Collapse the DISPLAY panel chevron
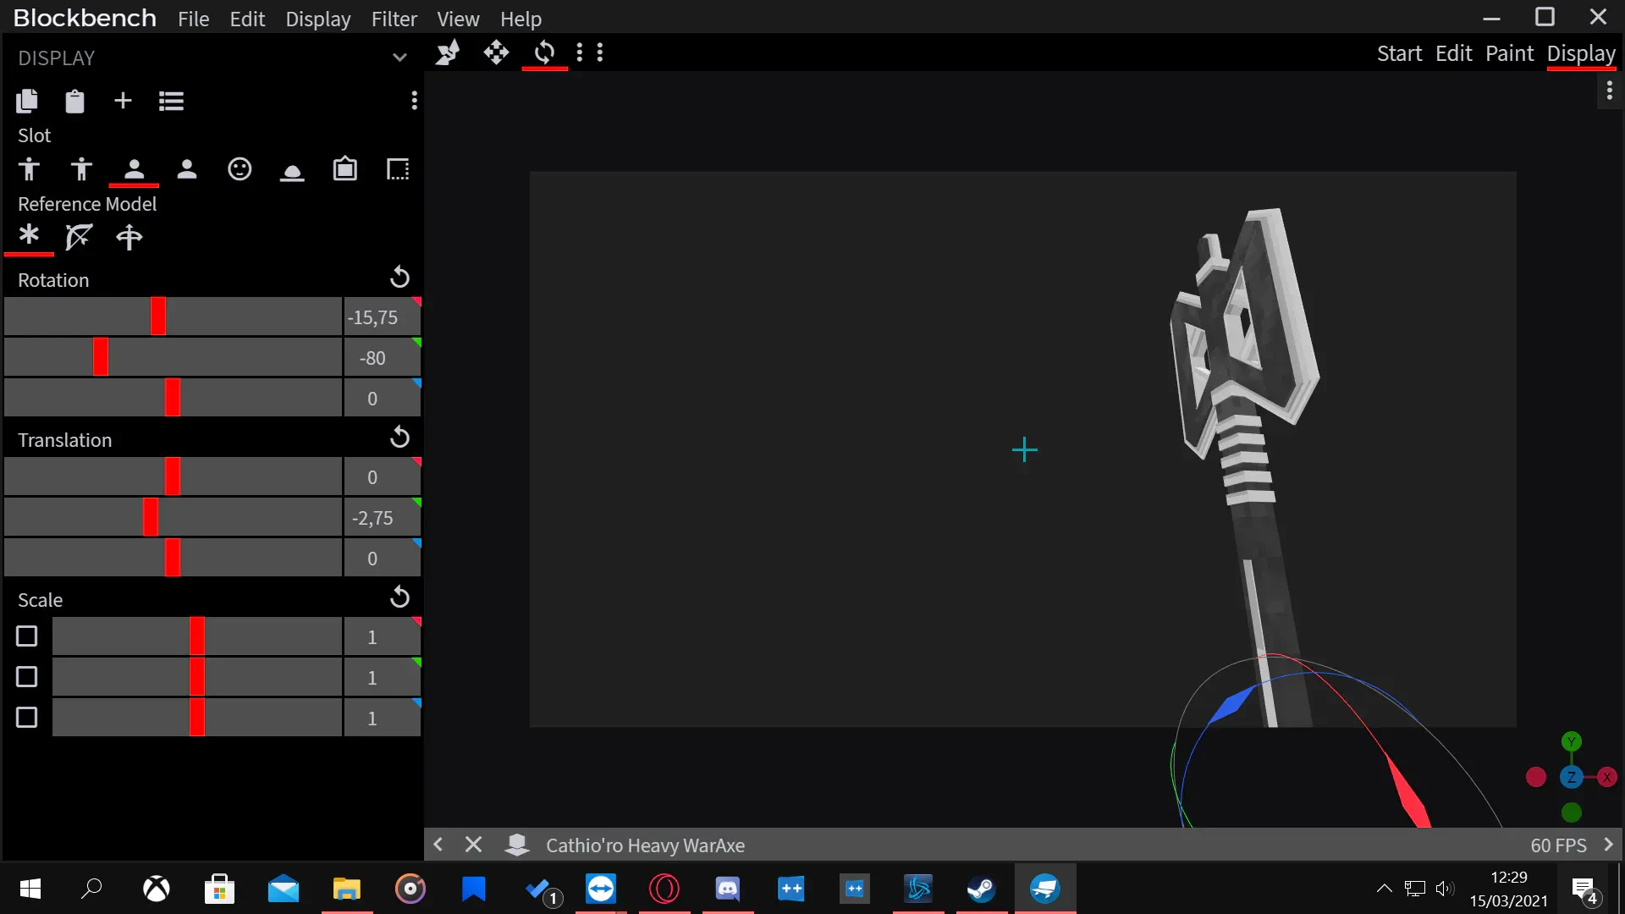 (x=399, y=58)
